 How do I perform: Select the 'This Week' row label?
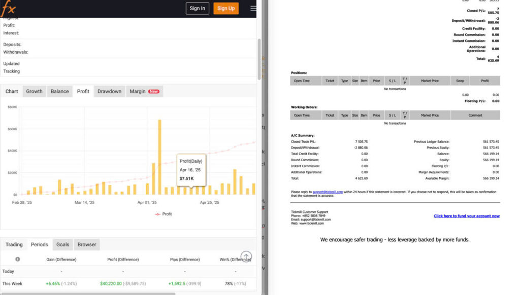(12, 284)
